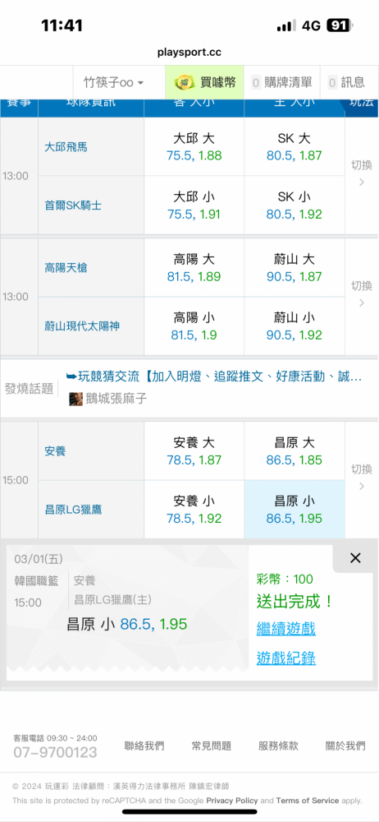
Task: Switch play type for 安養 vs 昌原 game
Action: (361, 477)
